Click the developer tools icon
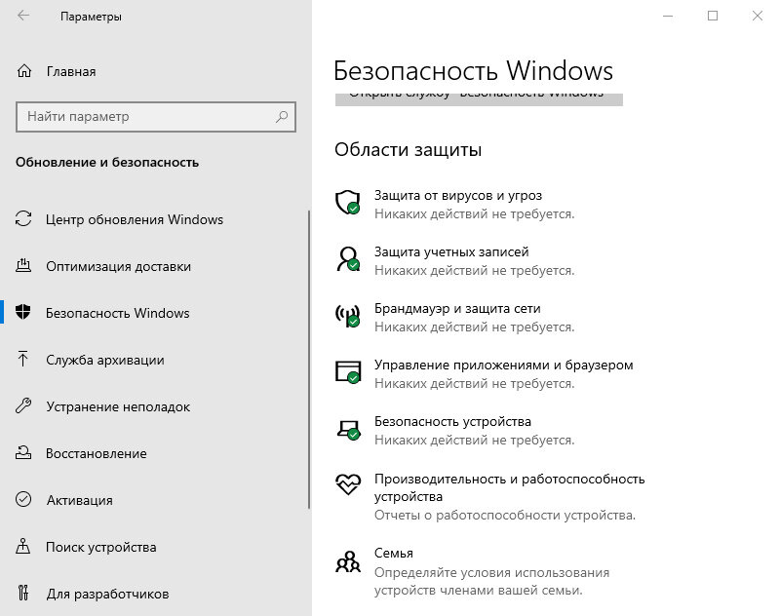This screenshot has height=616, width=780. tap(22, 593)
